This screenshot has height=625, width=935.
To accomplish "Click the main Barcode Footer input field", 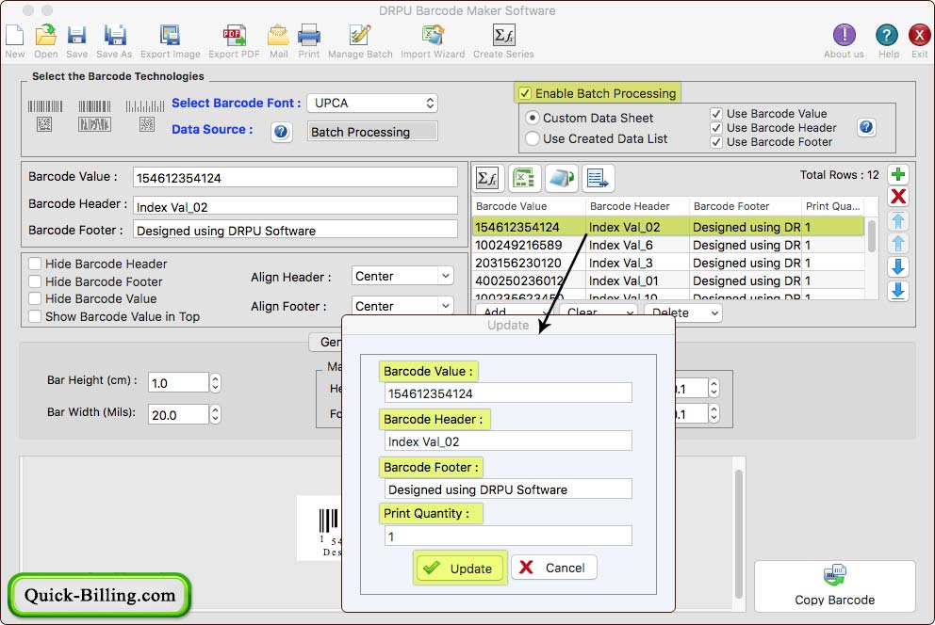I will [295, 230].
